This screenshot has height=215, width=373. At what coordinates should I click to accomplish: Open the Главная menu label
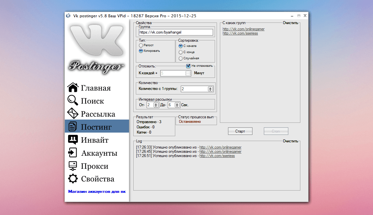(x=96, y=88)
